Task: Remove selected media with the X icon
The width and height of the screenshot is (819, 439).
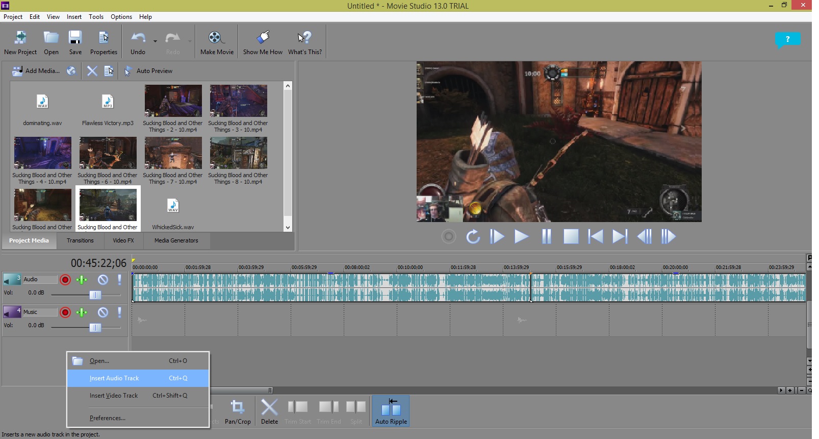Action: [92, 71]
